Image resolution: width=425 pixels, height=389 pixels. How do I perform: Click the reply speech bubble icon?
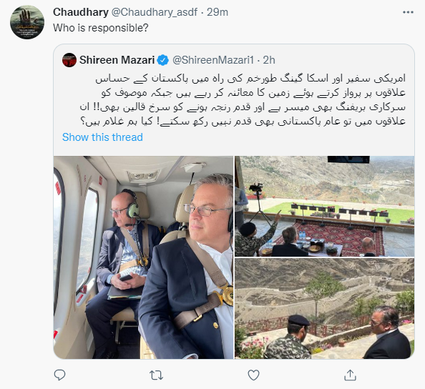click(59, 375)
